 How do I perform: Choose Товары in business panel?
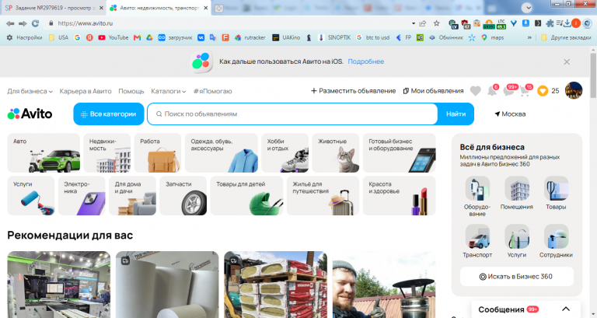(x=556, y=193)
